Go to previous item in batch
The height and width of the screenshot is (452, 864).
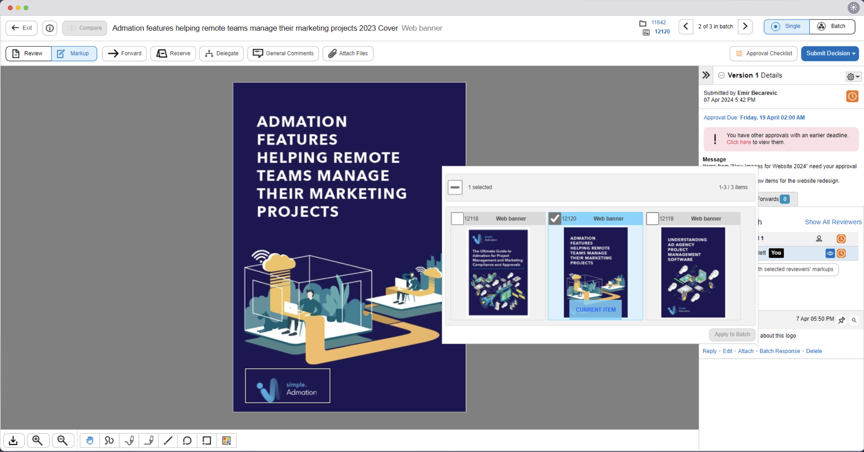[x=686, y=27]
